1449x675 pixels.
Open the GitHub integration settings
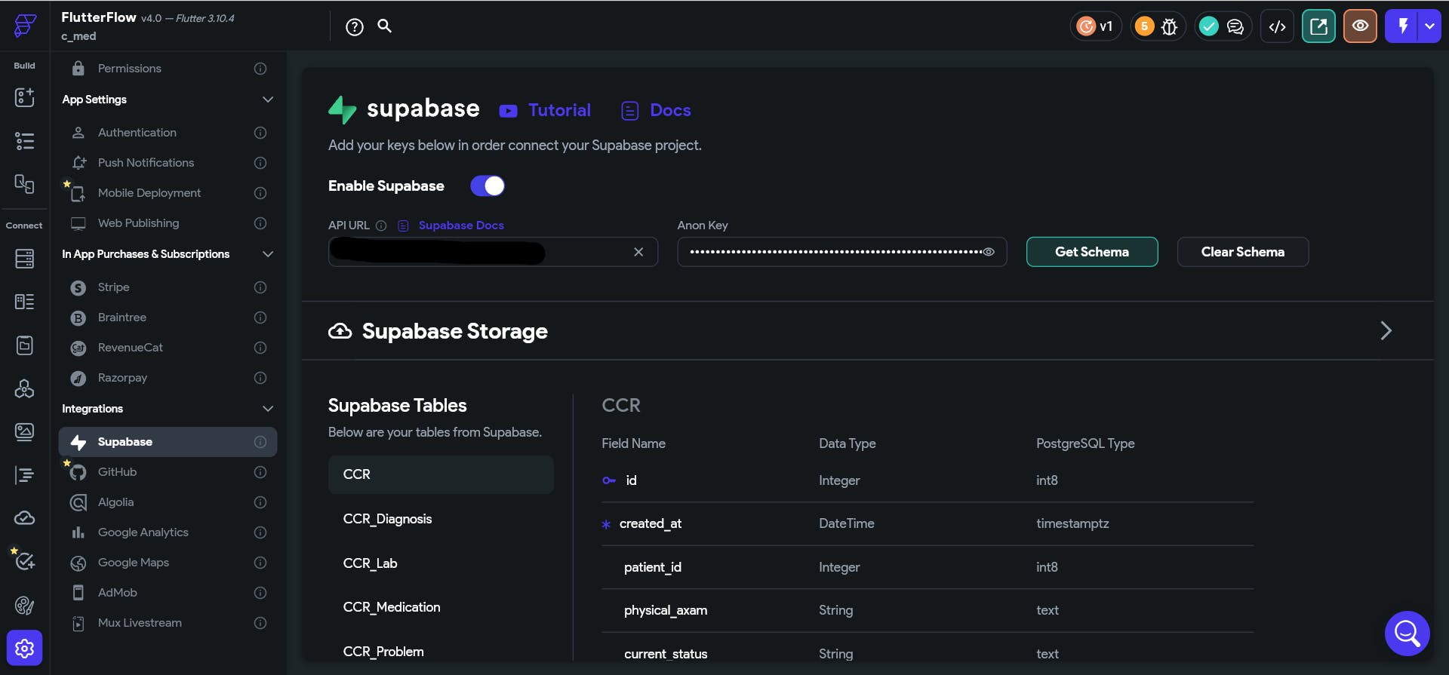coord(118,472)
